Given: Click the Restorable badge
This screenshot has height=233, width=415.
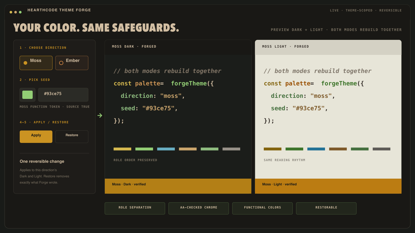Looking at the screenshot, I should [x=326, y=208].
